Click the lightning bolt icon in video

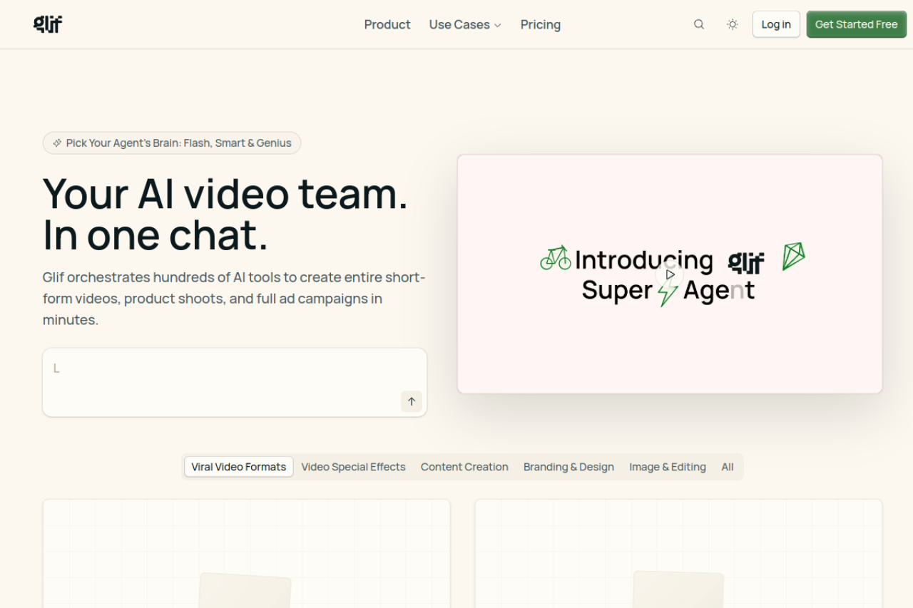click(x=668, y=292)
